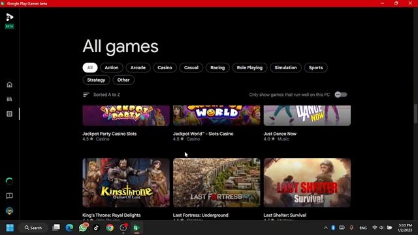Filter games by Casino

tap(165, 68)
